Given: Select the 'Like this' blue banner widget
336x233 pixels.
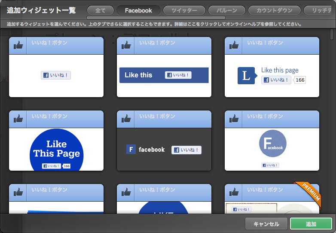Looking at the screenshot, I should coord(164,67).
